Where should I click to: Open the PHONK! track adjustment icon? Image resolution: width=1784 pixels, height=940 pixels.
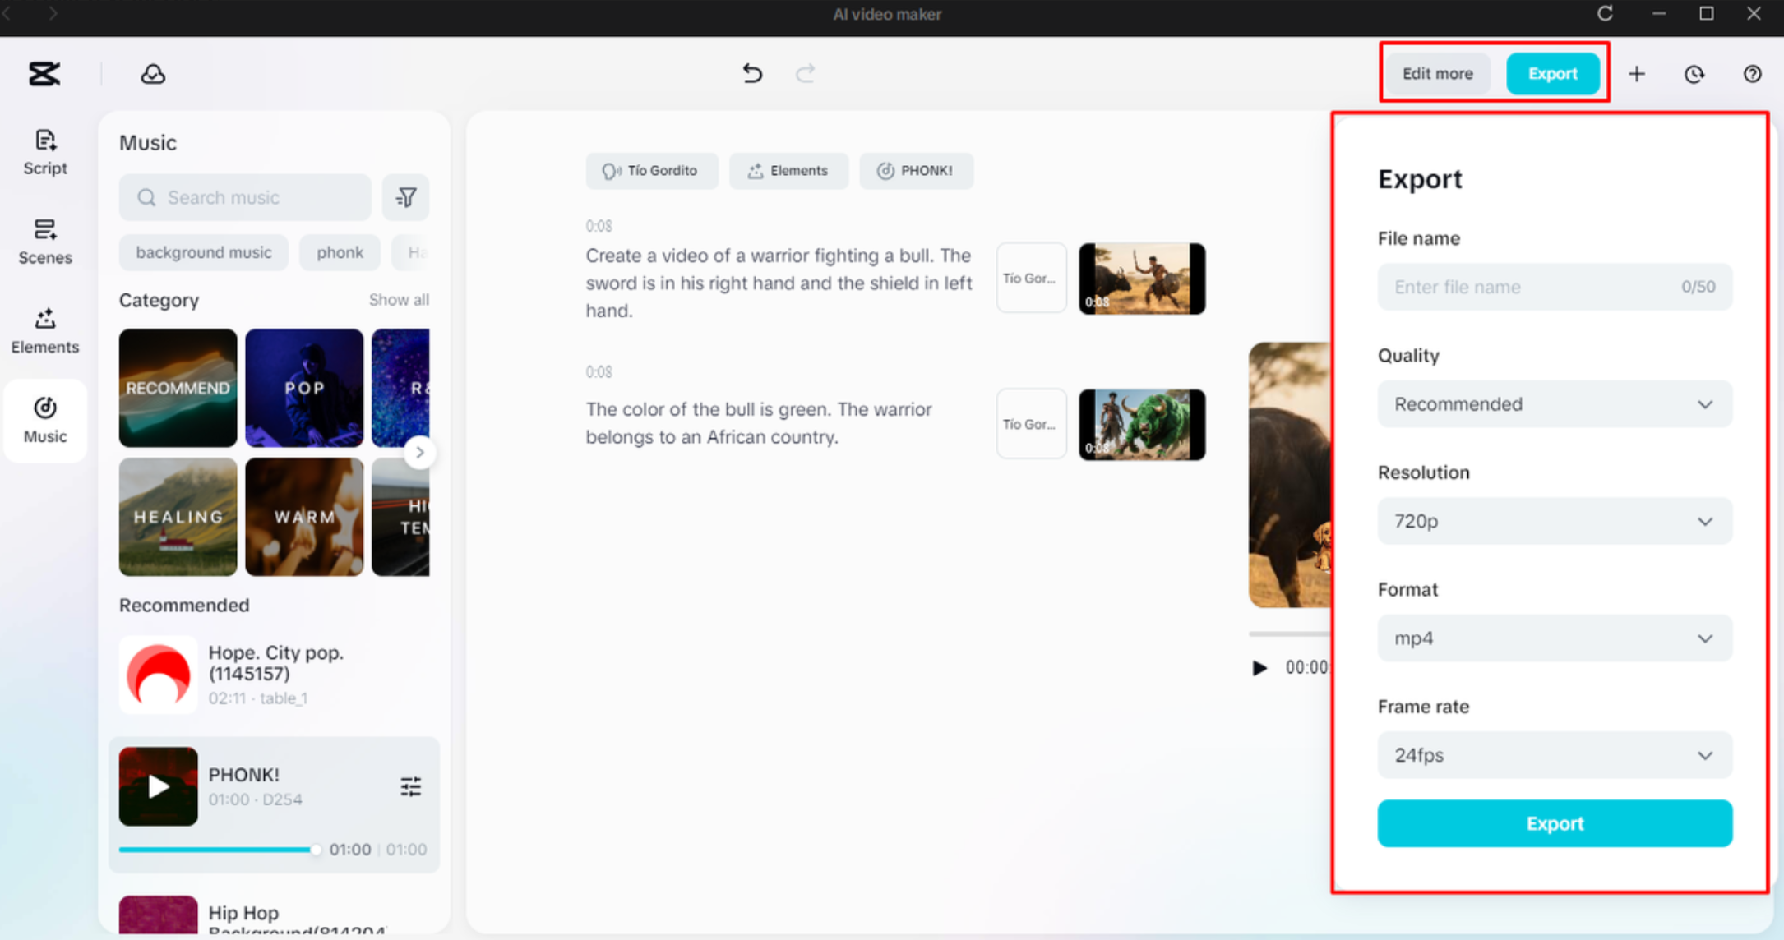click(410, 786)
